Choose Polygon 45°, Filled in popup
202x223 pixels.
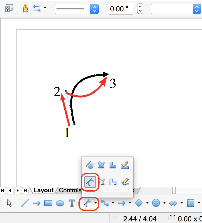coord(113,165)
